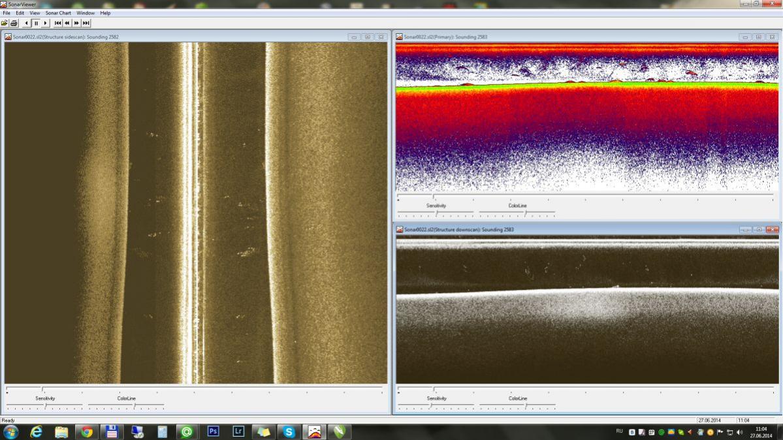783x440 pixels.
Task: Click the Open file toolbar icon
Action: tap(5, 23)
